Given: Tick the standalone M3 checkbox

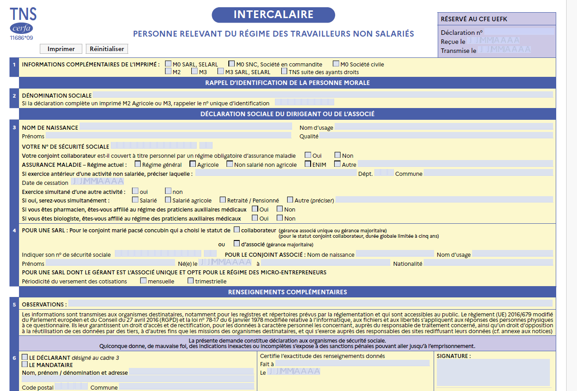Looking at the screenshot, I should point(194,71).
